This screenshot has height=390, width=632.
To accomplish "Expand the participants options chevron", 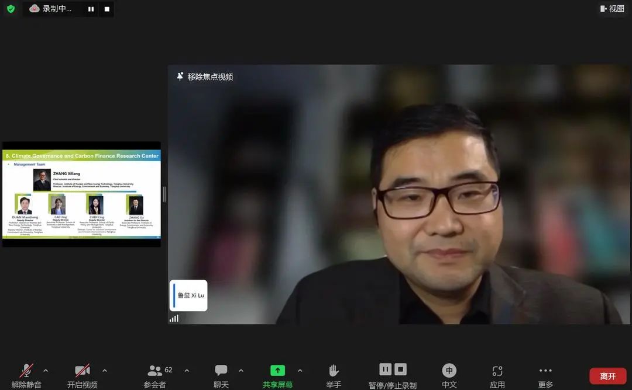I will click(x=187, y=371).
